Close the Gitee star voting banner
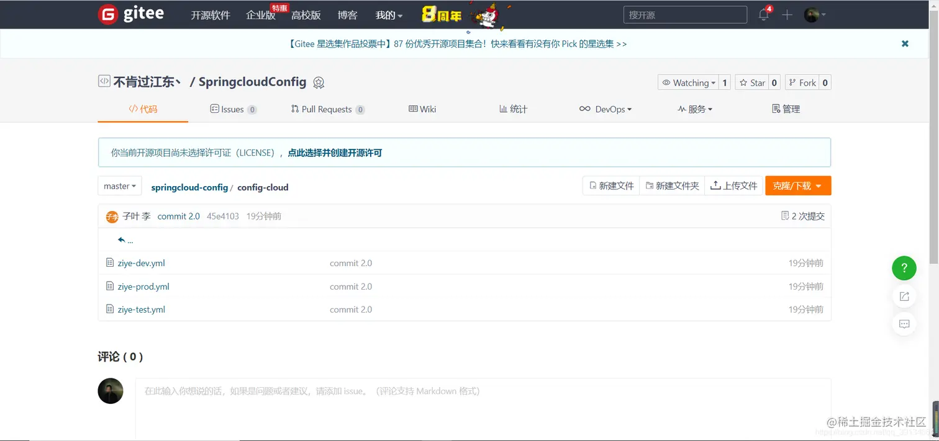Viewport: 939px width, 441px height. (905, 43)
